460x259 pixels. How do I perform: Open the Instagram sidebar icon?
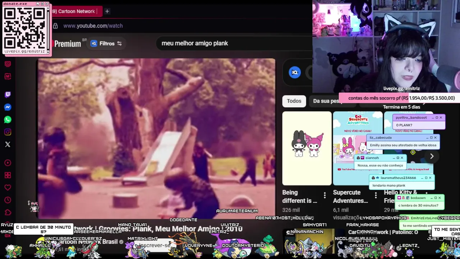pyautogui.click(x=8, y=132)
